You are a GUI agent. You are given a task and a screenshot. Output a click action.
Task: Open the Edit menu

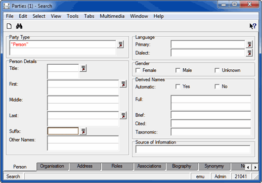23,16
